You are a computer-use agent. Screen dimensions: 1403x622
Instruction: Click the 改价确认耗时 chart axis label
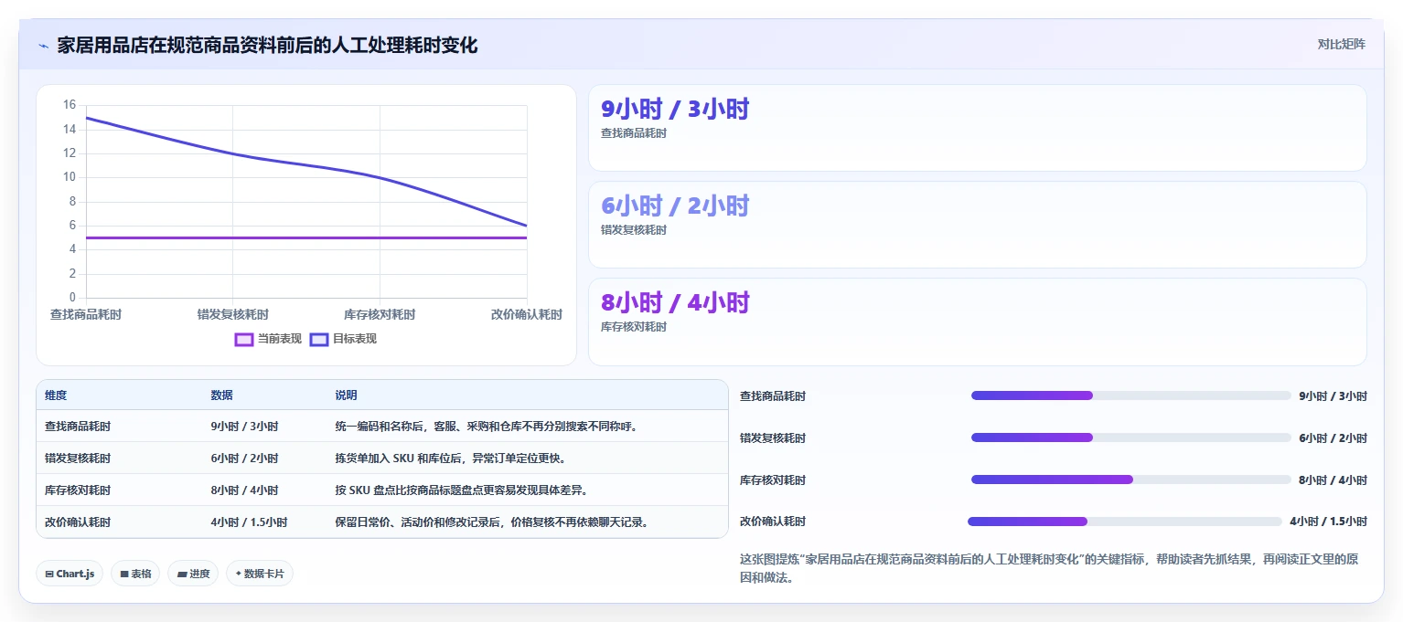pyautogui.click(x=527, y=314)
